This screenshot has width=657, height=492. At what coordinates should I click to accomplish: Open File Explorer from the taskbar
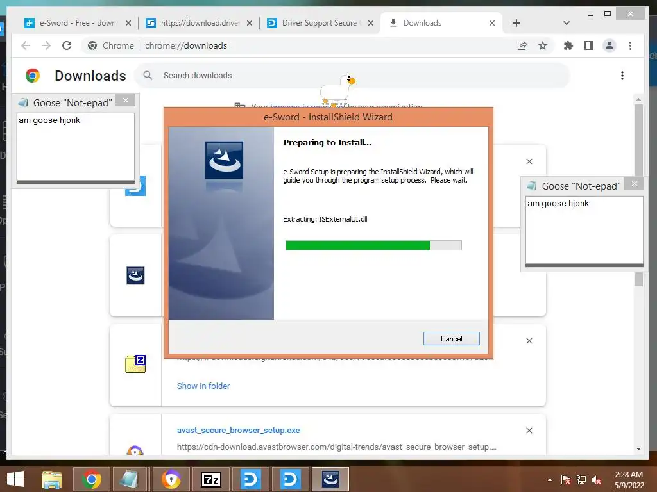click(x=52, y=479)
